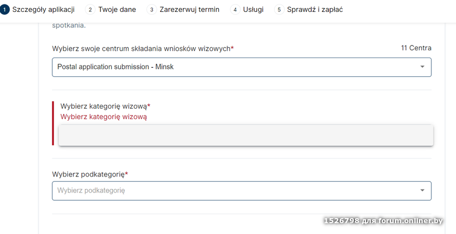Viewport: 456px width, 234px height.
Task: Click the step 1 number circle
Action: (x=5, y=10)
